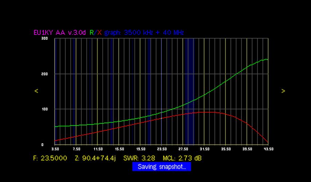Click the wide blue band near 28 MHz
The width and height of the screenshot is (311, 182).
click(189, 91)
